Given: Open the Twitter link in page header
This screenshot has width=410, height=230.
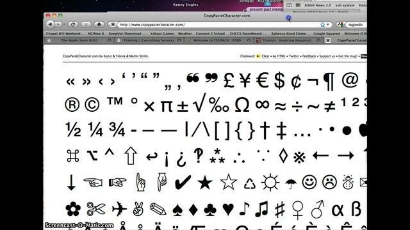Looking at the screenshot, I should (x=293, y=56).
